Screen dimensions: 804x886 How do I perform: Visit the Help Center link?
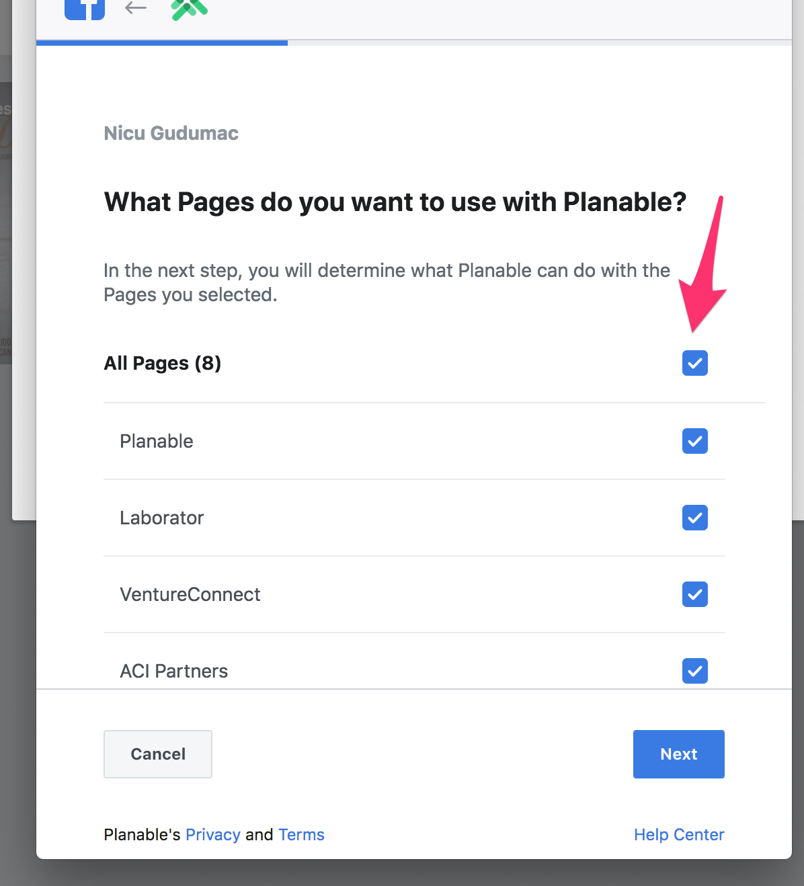679,835
